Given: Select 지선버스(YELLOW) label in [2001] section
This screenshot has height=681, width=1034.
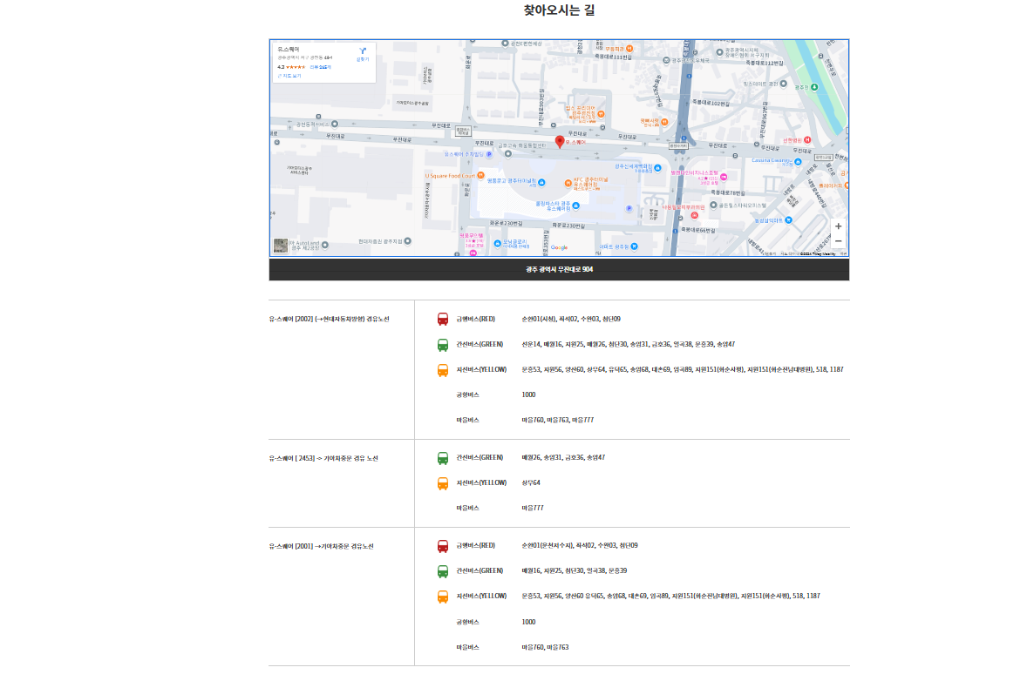Looking at the screenshot, I should [x=481, y=596].
